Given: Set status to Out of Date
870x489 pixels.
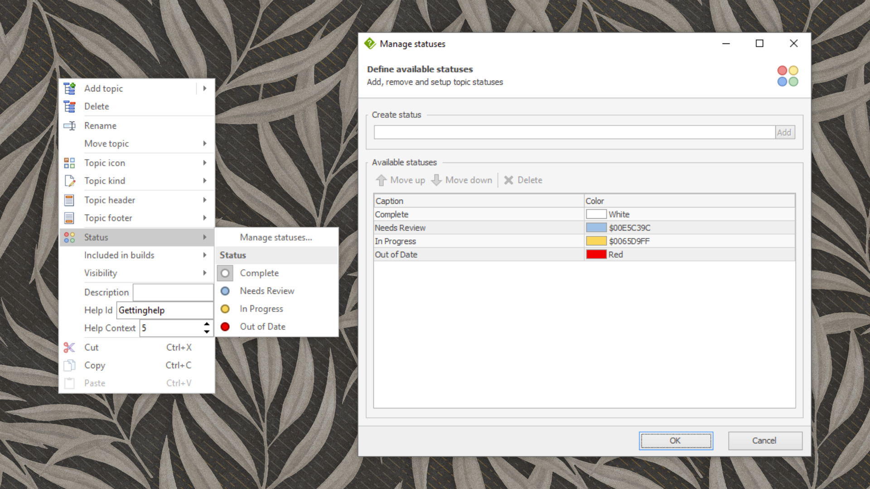Looking at the screenshot, I should pyautogui.click(x=277, y=327).
